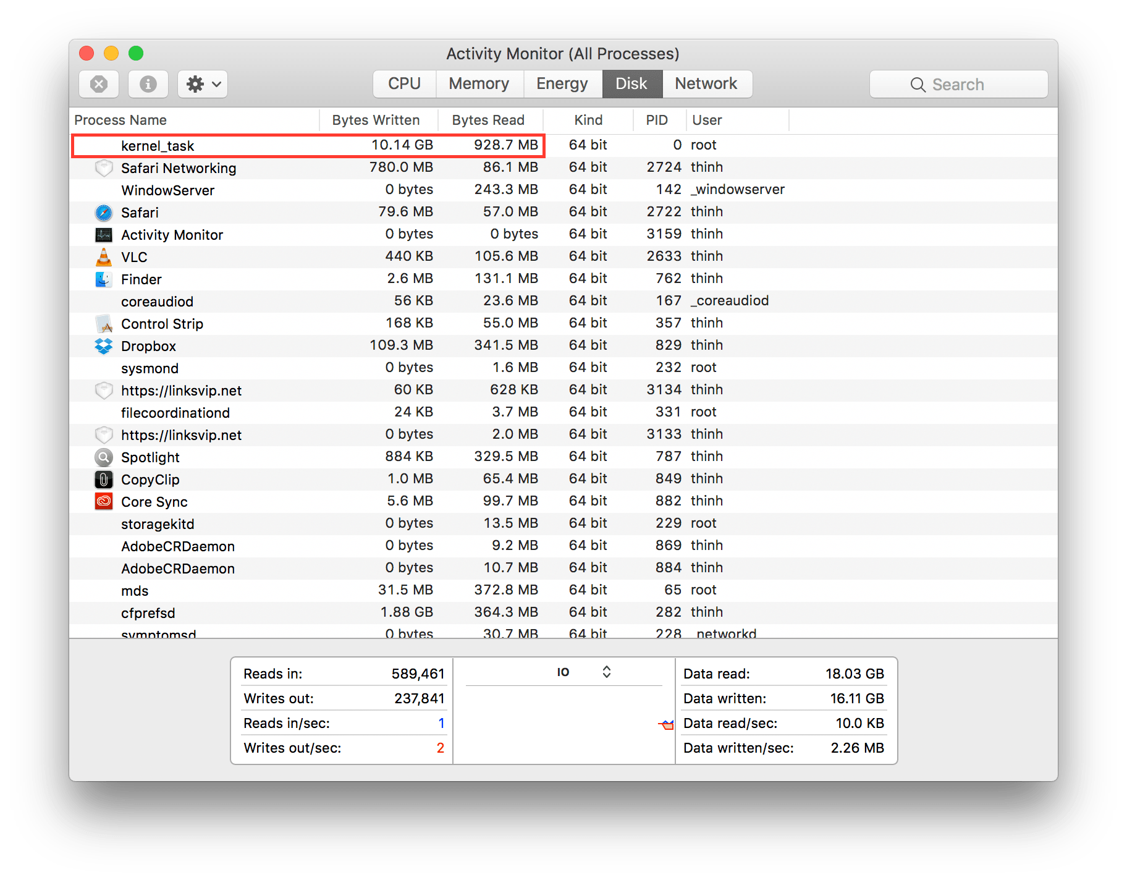The width and height of the screenshot is (1127, 880).
Task: Click shield icon for linksvip.net PID 3133
Action: 104,435
